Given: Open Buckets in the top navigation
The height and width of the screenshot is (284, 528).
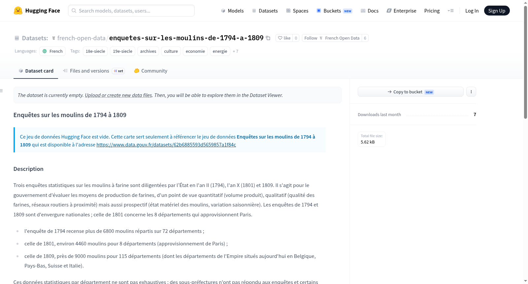Looking at the screenshot, I should 334,11.
